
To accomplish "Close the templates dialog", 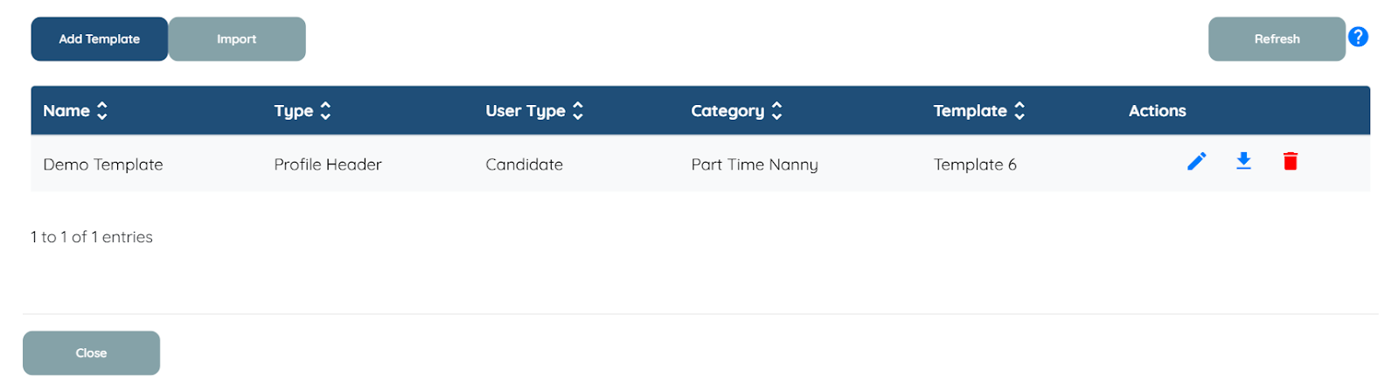I will coord(91,353).
